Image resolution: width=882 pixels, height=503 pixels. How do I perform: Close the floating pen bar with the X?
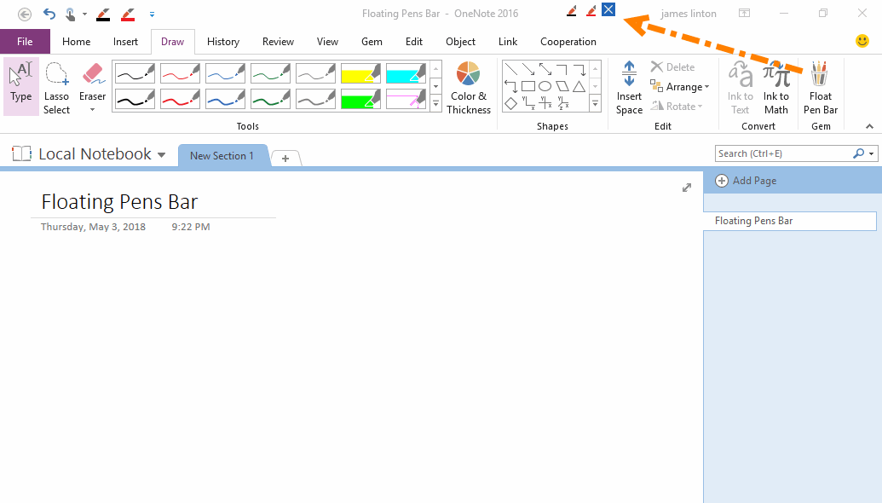point(608,9)
